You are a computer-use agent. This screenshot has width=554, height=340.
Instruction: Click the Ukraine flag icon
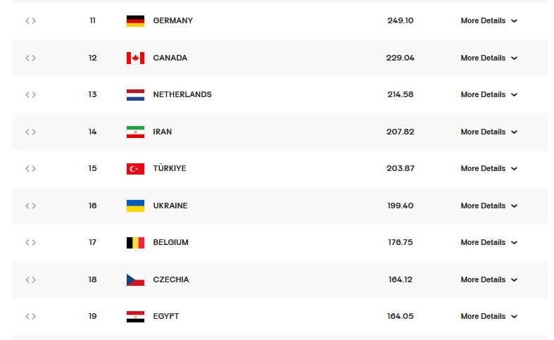(135, 206)
